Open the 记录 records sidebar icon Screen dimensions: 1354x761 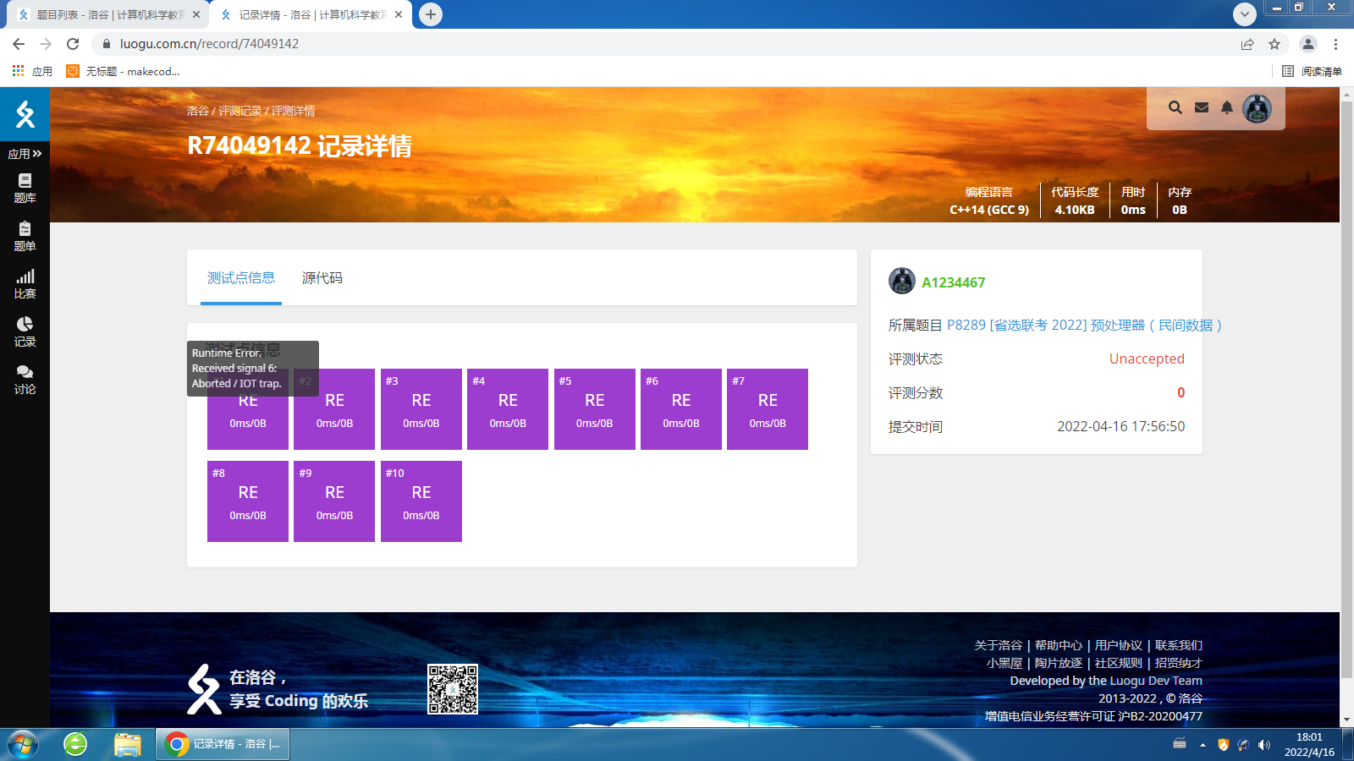coord(25,331)
